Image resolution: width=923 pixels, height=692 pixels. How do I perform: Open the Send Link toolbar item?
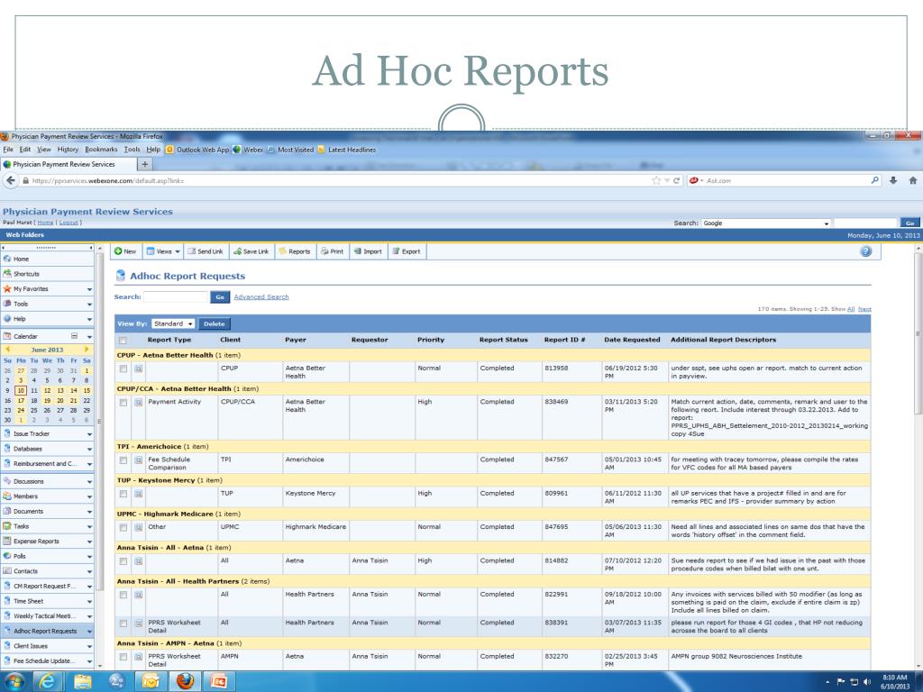click(x=205, y=251)
